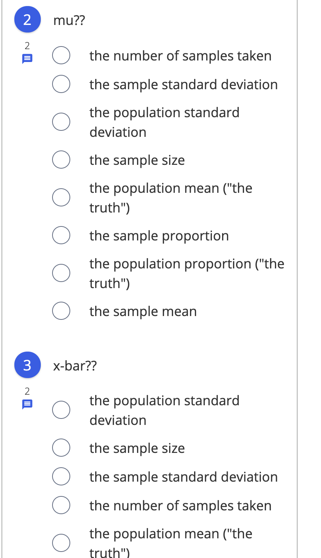Click the question text "mu??"

tap(69, 20)
